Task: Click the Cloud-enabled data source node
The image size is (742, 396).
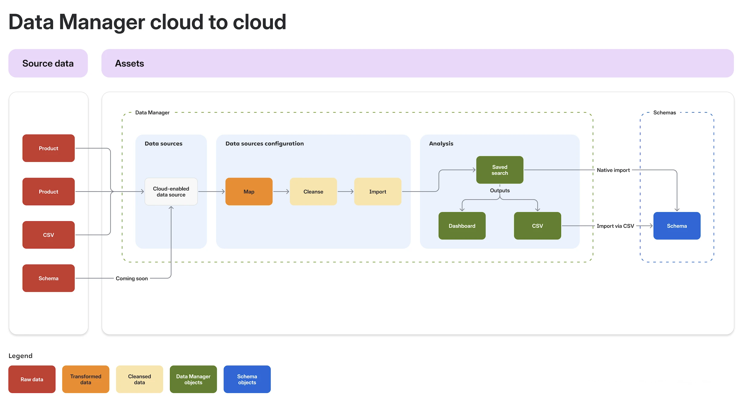Action: click(171, 191)
